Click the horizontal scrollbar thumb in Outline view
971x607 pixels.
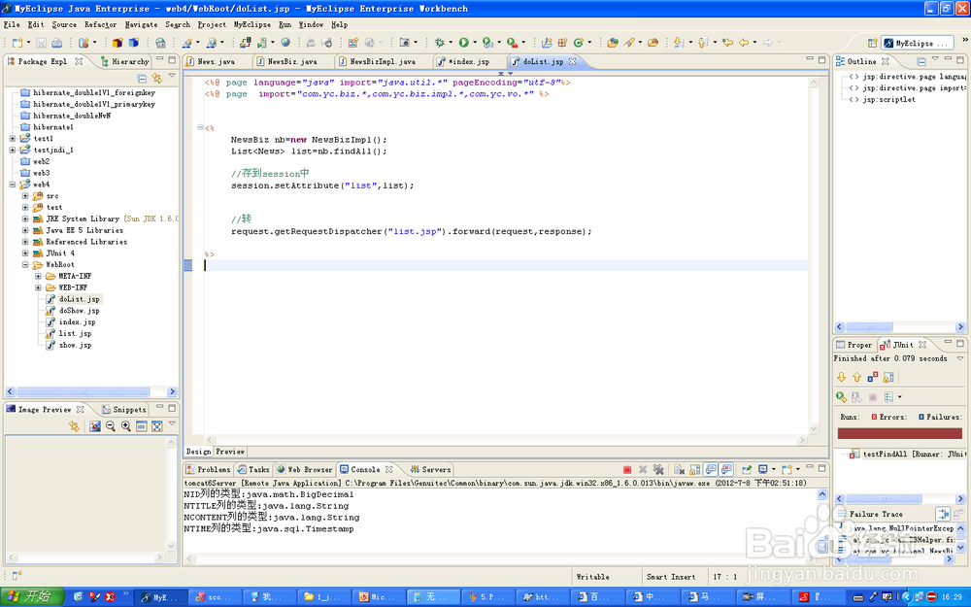click(869, 327)
